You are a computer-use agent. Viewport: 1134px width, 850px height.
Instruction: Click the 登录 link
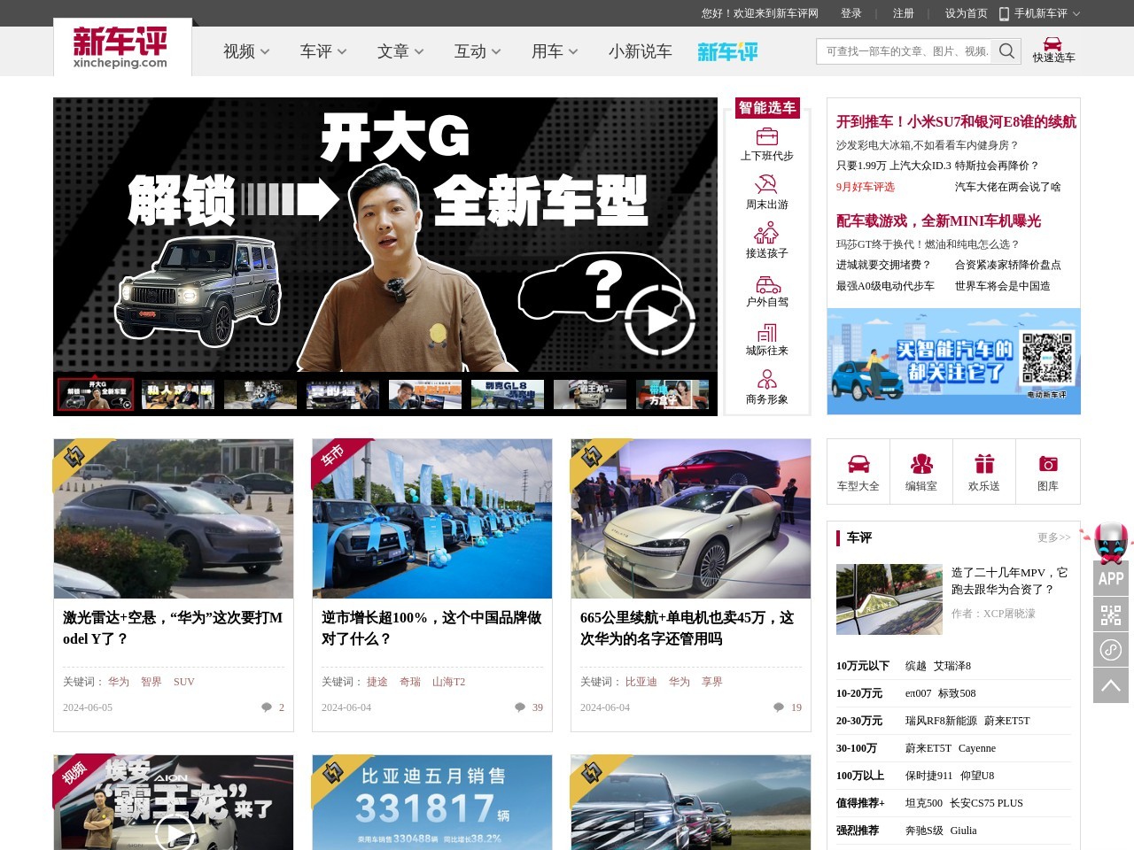pos(851,13)
